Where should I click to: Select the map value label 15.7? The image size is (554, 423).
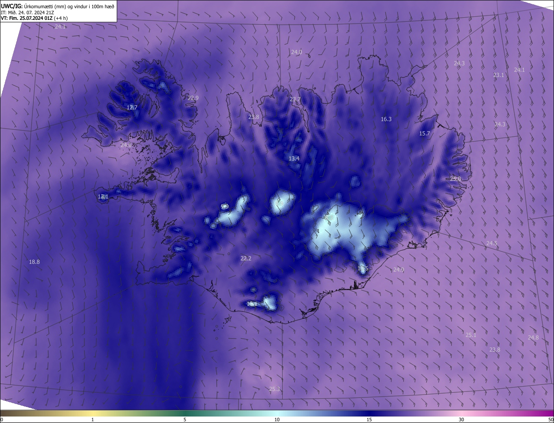point(425,133)
